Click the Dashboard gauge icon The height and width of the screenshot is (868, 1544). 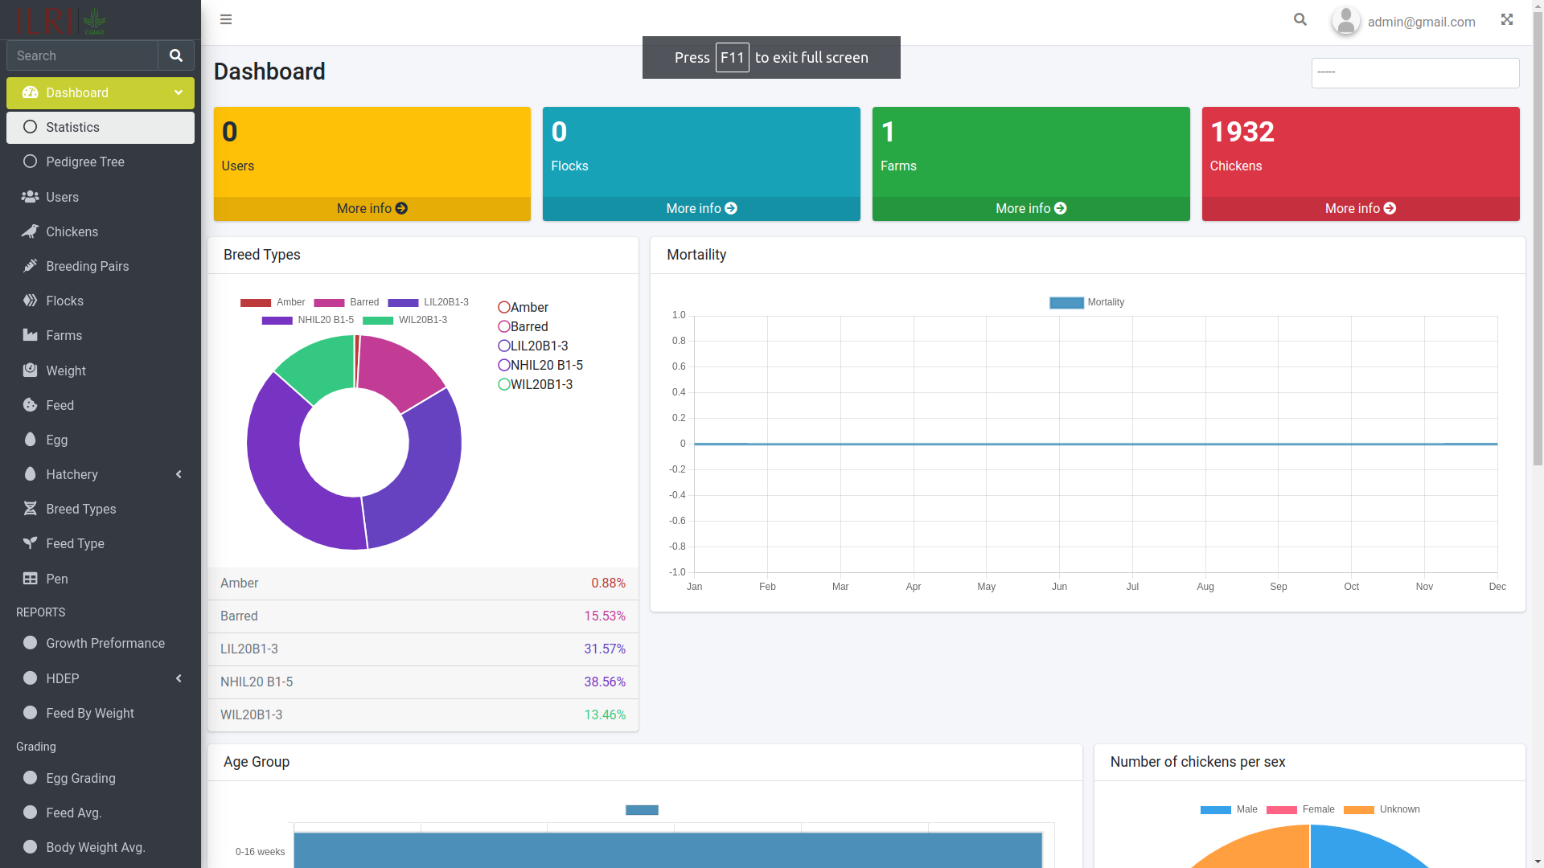coord(31,92)
